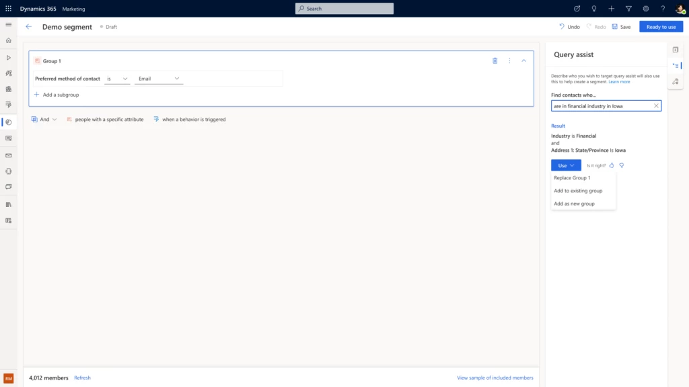Open quick create with the plus icon
The width and height of the screenshot is (689, 387).
611,9
